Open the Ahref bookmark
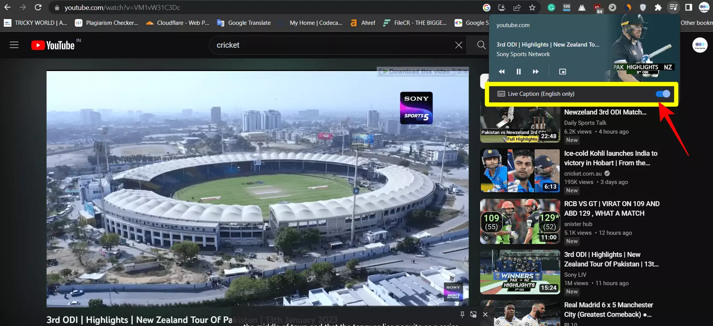The image size is (713, 326). (x=363, y=23)
